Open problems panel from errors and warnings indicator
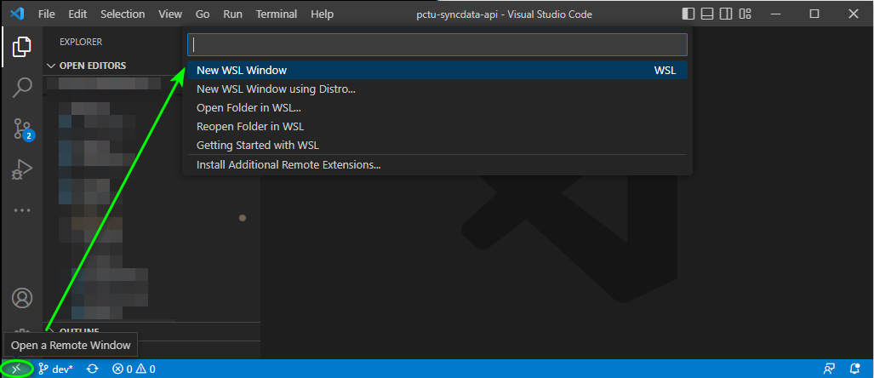Screen dimensions: 874x378 [134, 369]
